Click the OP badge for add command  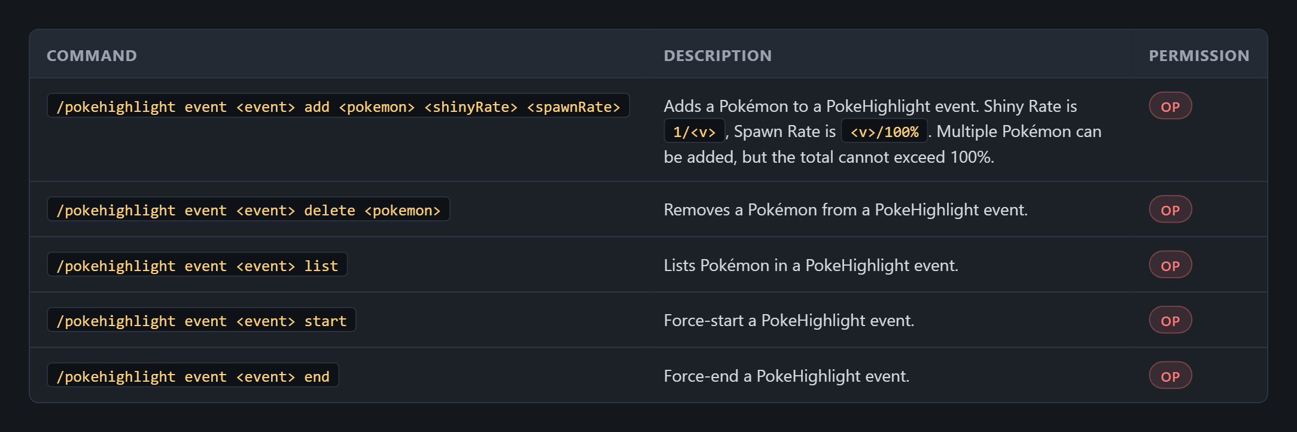click(x=1170, y=107)
